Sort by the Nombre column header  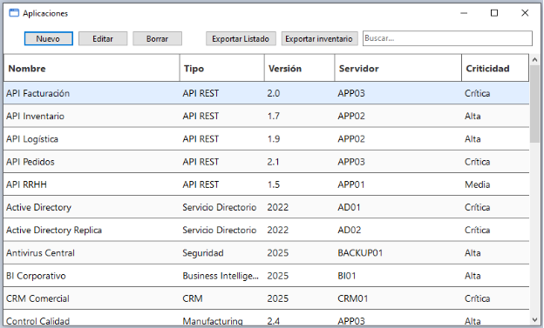(92, 68)
